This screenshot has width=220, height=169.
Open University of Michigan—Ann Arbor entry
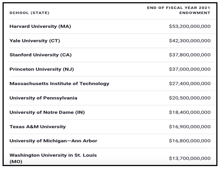53,141
